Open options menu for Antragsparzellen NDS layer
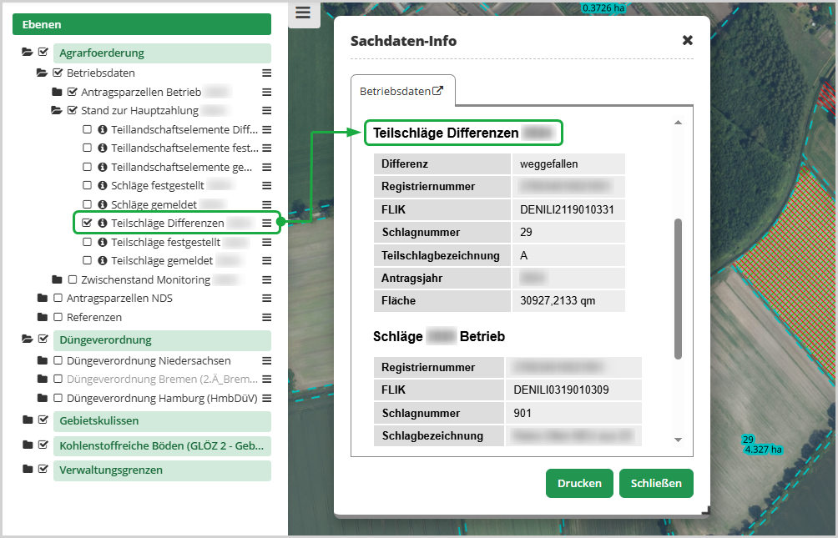 pos(266,299)
